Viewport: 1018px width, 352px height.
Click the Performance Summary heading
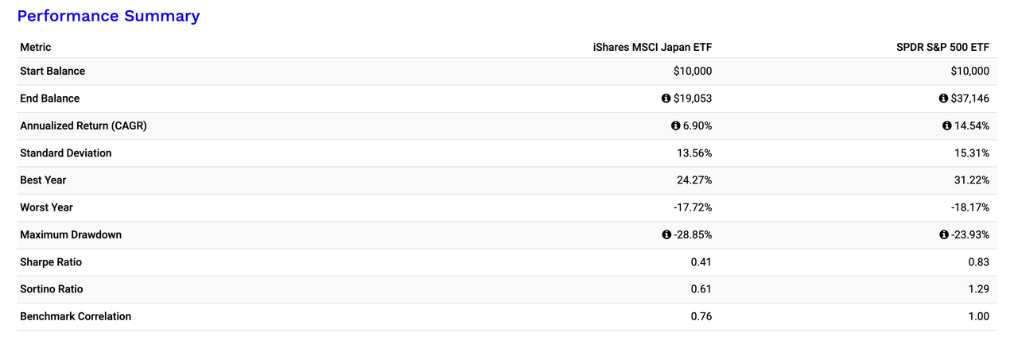tap(108, 16)
